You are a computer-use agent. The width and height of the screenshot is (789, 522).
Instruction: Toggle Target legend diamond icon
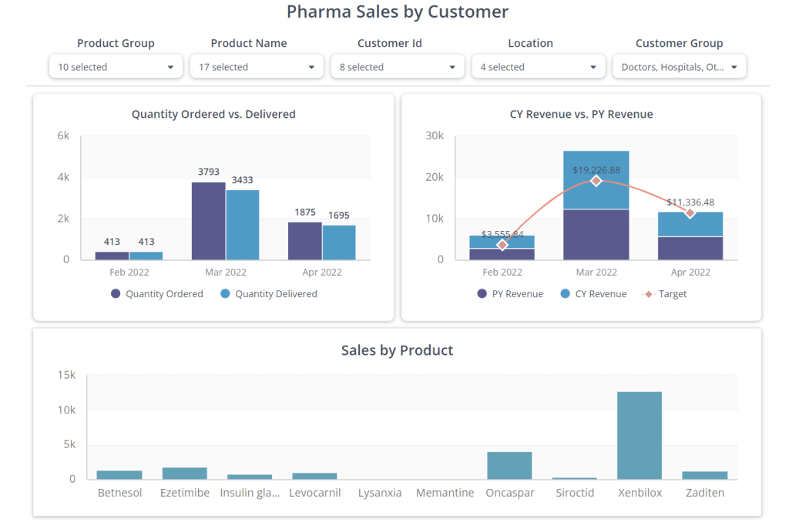pyautogui.click(x=649, y=293)
